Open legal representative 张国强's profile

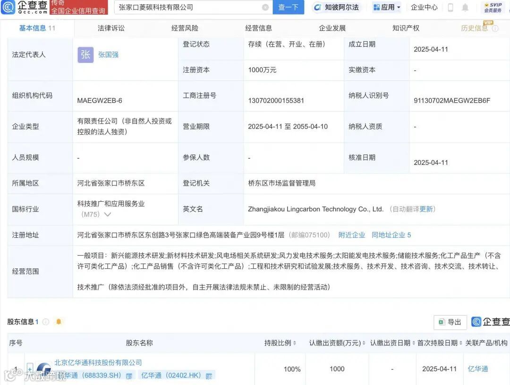108,55
